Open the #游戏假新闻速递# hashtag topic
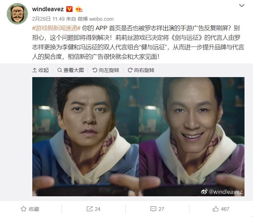This screenshot has width=253, height=217. click(x=56, y=28)
